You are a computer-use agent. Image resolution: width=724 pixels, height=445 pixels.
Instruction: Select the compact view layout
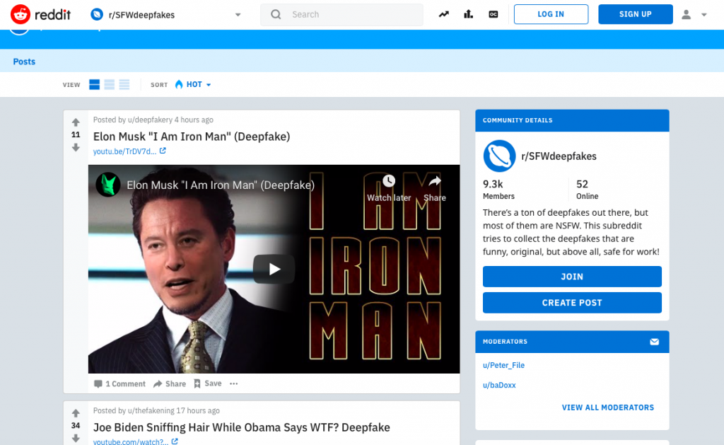pos(124,85)
